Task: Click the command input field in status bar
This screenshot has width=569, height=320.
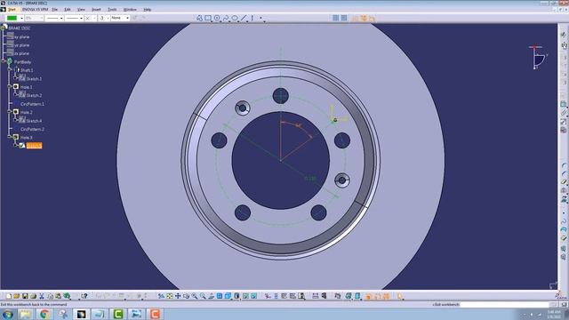Action: 505,305
